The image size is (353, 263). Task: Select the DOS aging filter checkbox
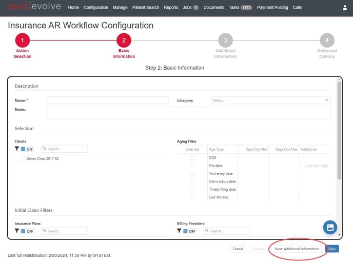[192, 158]
